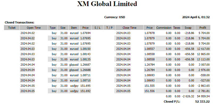Click the Open Time column header
This screenshot has height=106, width=217.
point(34,28)
